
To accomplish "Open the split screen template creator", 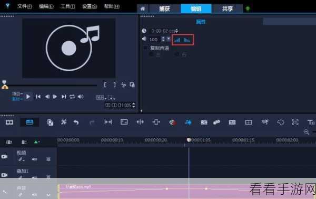I will pyautogui.click(x=248, y=122).
